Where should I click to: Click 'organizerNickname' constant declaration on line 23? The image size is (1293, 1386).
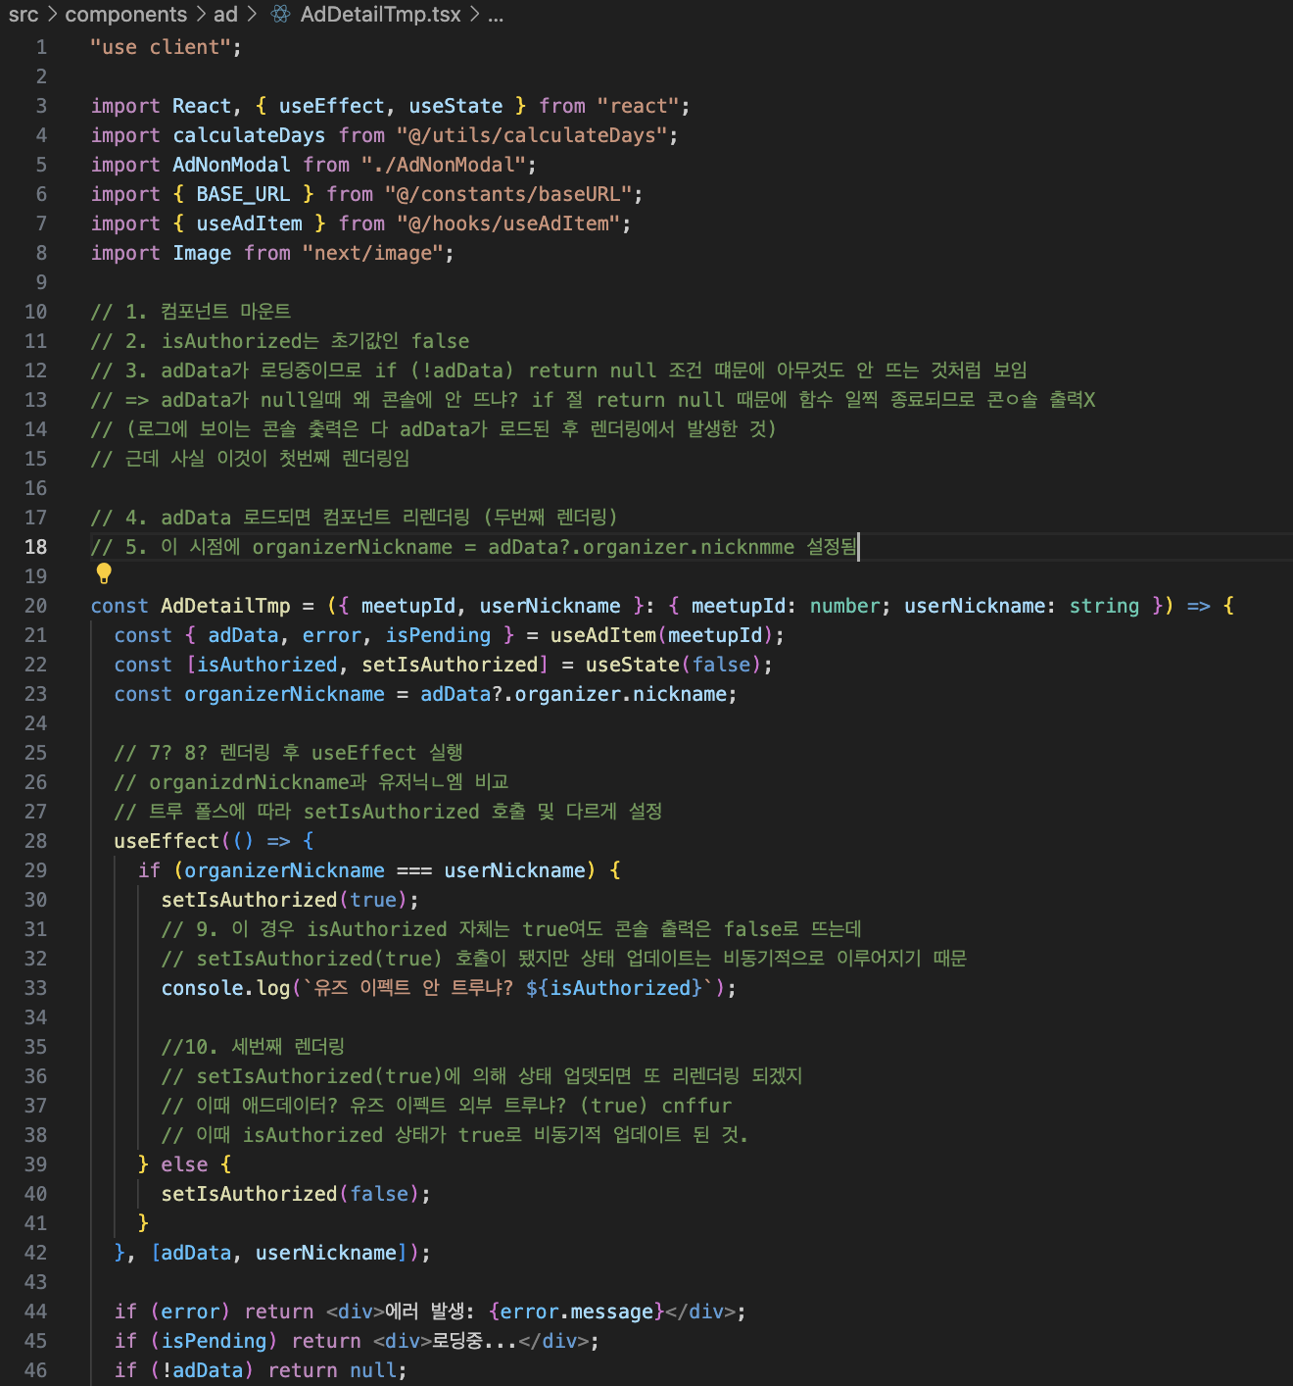pos(284,694)
